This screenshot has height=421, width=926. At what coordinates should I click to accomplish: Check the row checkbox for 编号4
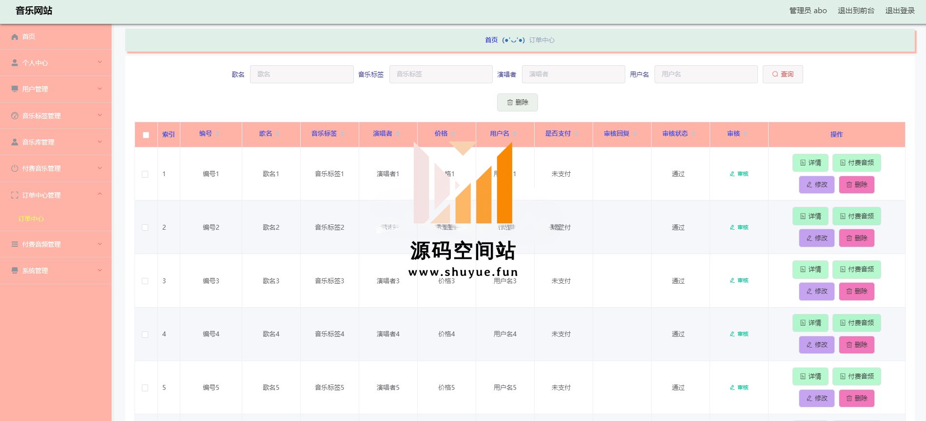pos(145,334)
